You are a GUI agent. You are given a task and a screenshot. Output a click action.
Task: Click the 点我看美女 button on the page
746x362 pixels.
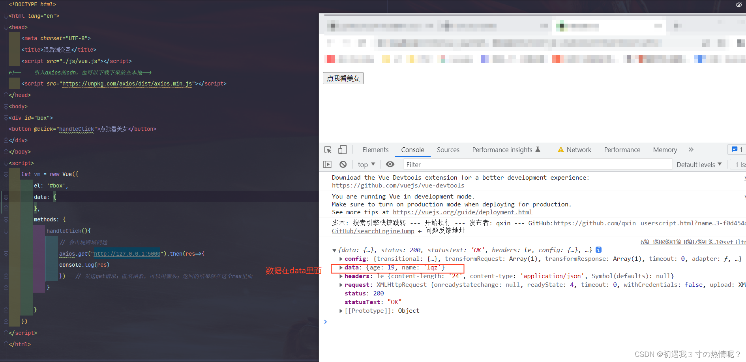click(343, 78)
